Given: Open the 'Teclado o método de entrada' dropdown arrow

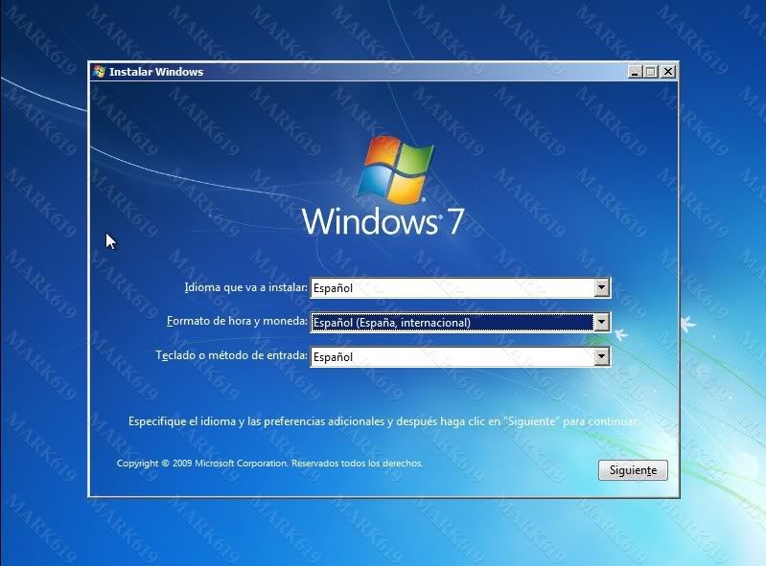Looking at the screenshot, I should [x=602, y=356].
